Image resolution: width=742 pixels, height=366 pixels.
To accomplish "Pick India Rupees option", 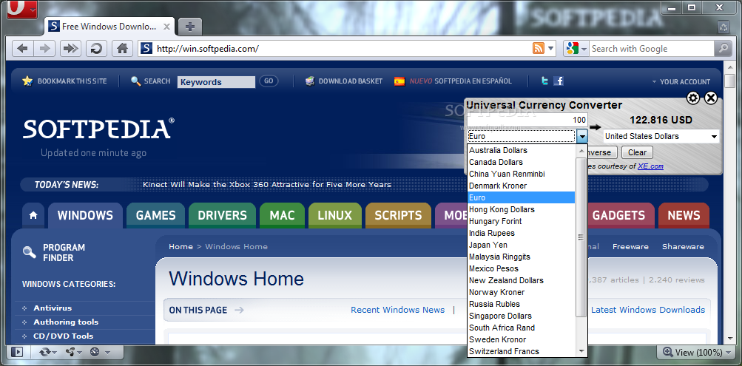I will pyautogui.click(x=521, y=233).
